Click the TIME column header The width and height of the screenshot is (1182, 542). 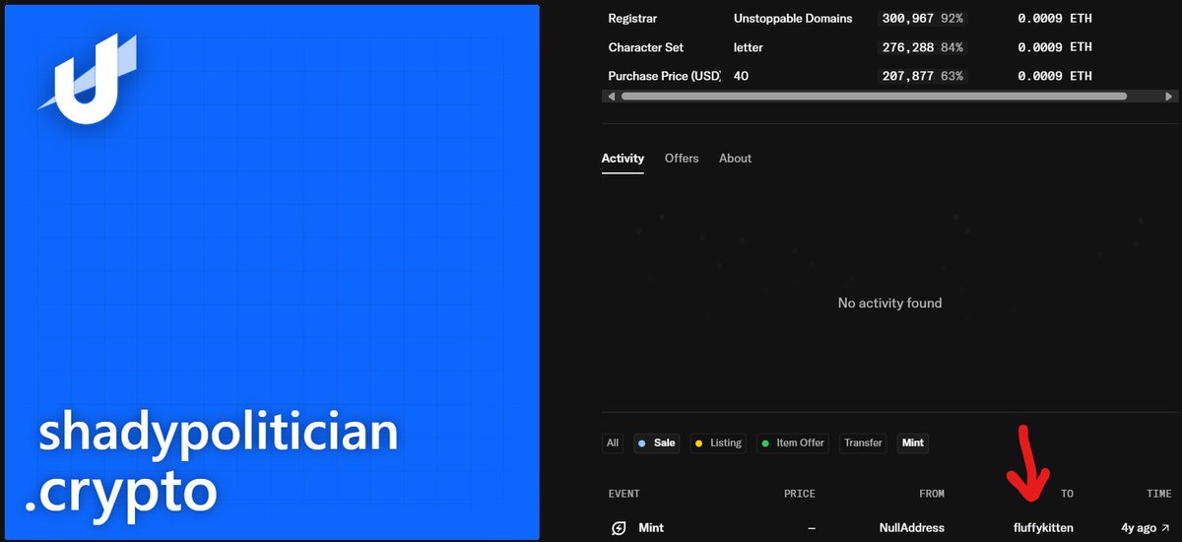pyautogui.click(x=1159, y=494)
